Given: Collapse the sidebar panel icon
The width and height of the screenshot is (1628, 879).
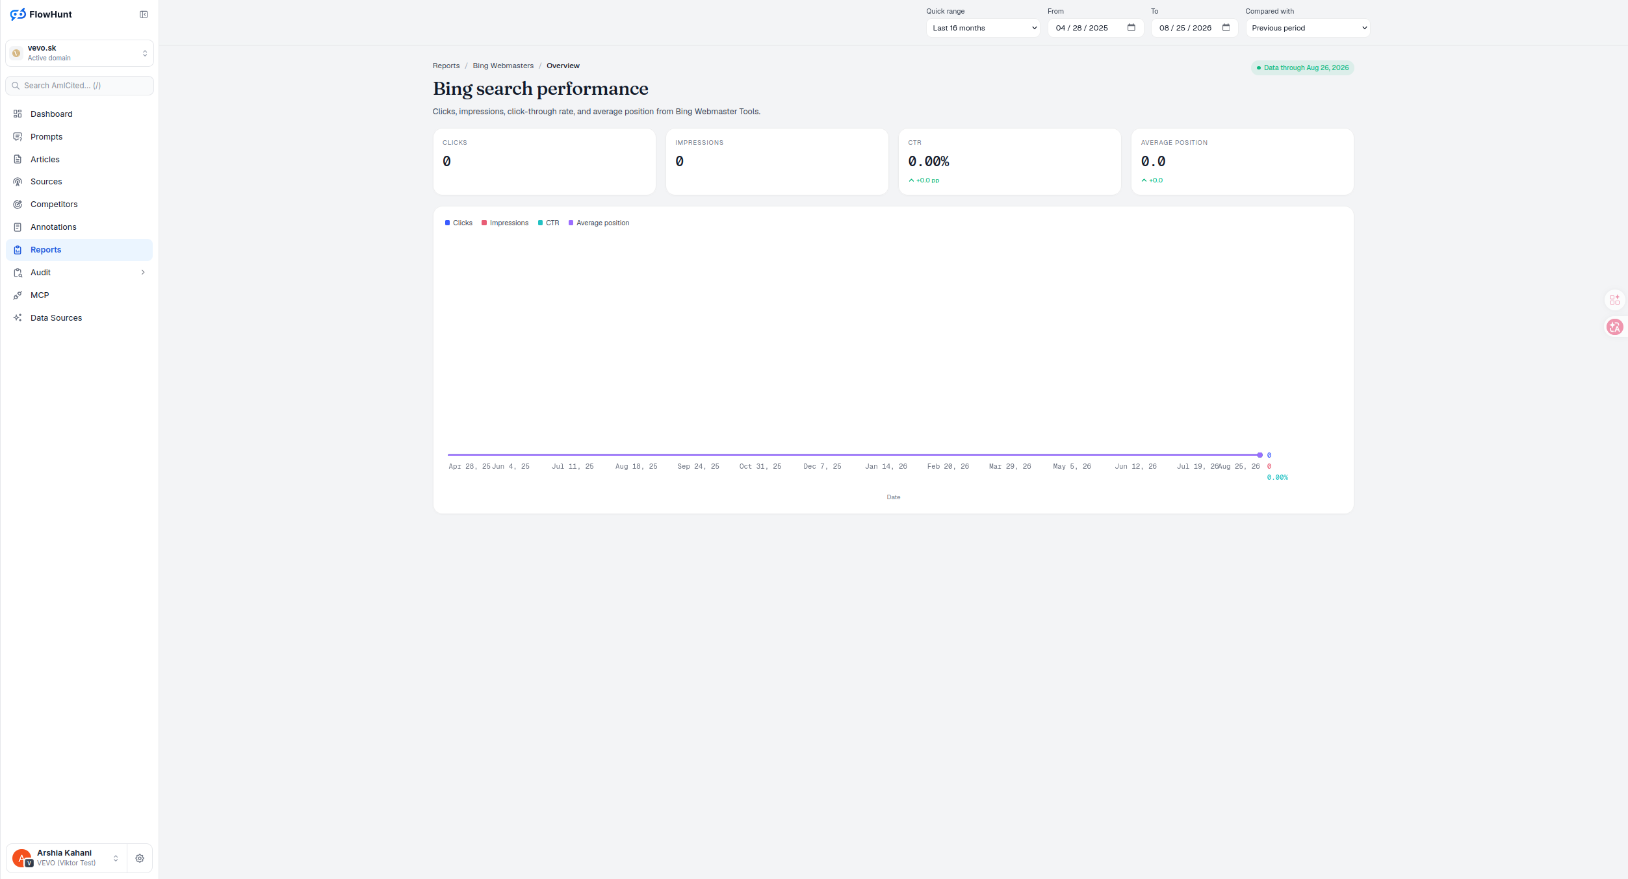Looking at the screenshot, I should click(x=144, y=14).
